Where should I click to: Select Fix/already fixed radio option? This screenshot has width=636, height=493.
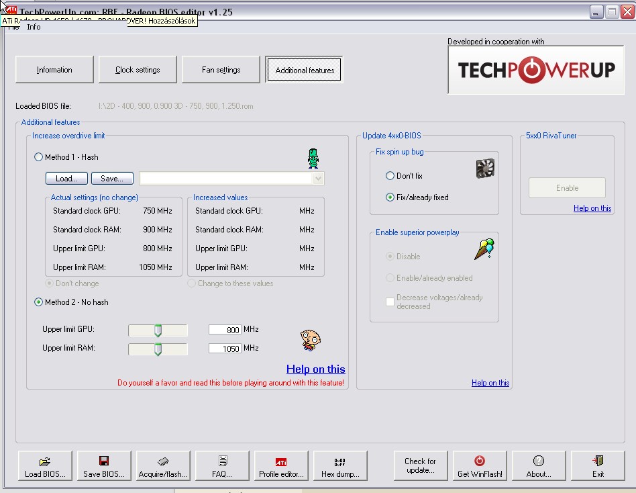pos(390,197)
